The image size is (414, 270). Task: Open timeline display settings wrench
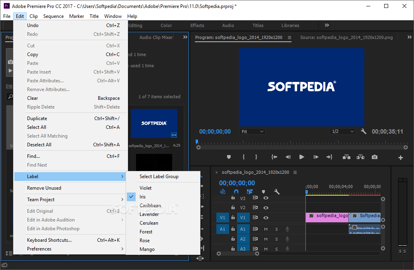point(277,192)
